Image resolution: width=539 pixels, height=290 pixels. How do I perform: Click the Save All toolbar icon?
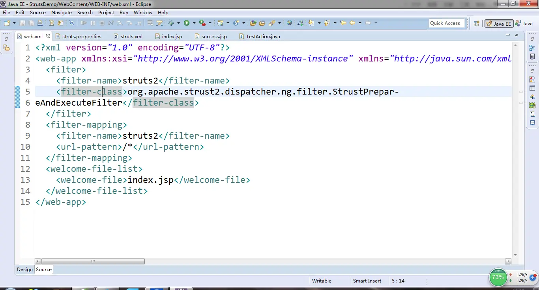click(31, 23)
